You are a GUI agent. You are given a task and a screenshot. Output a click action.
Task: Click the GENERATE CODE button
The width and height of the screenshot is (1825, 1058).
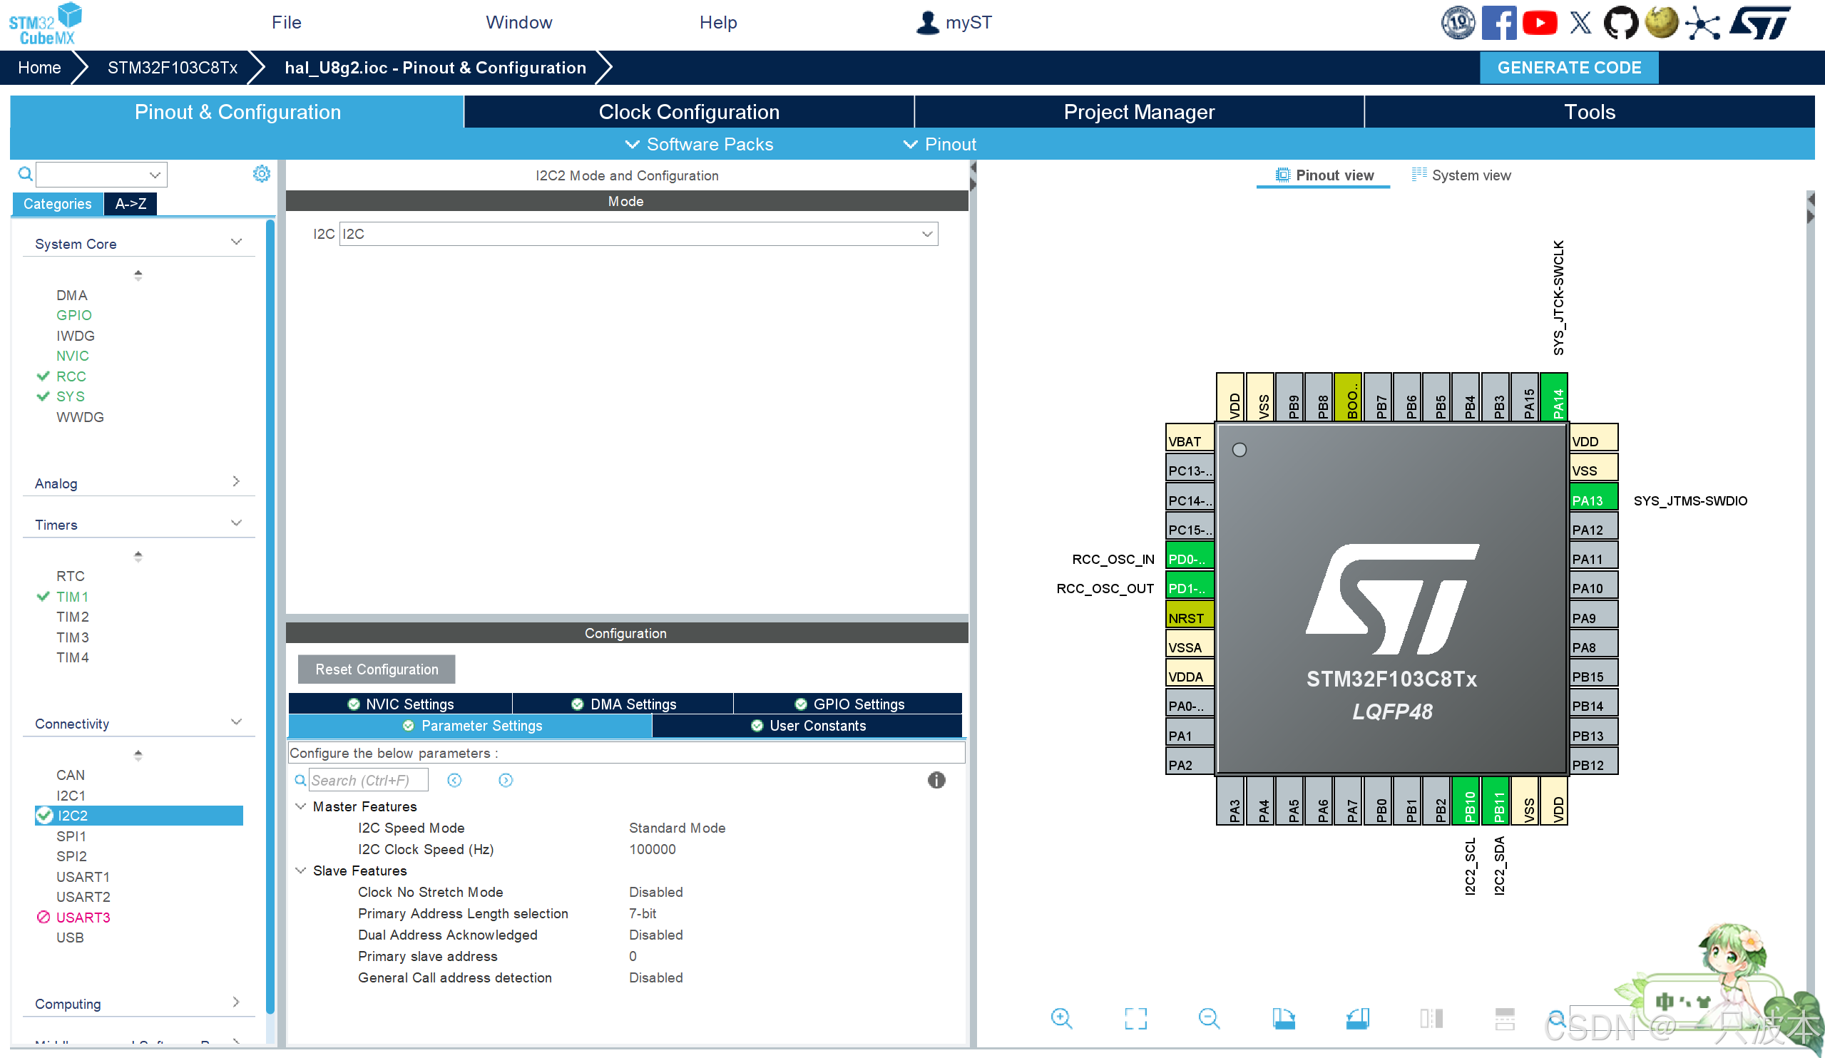1569,67
